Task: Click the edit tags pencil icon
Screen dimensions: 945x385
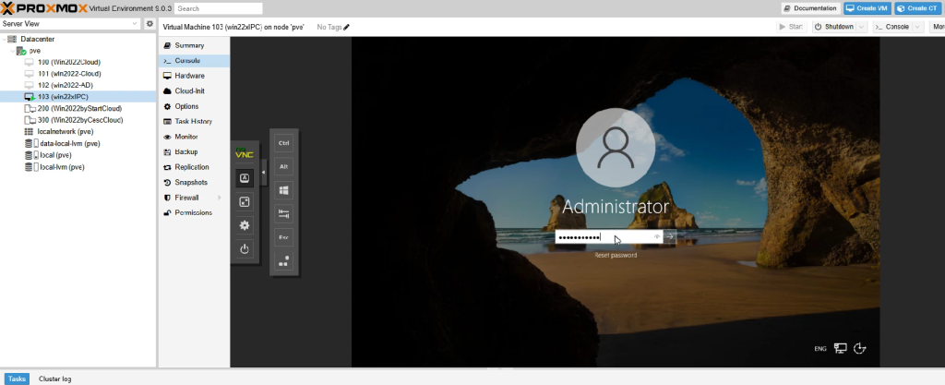Action: coord(347,27)
